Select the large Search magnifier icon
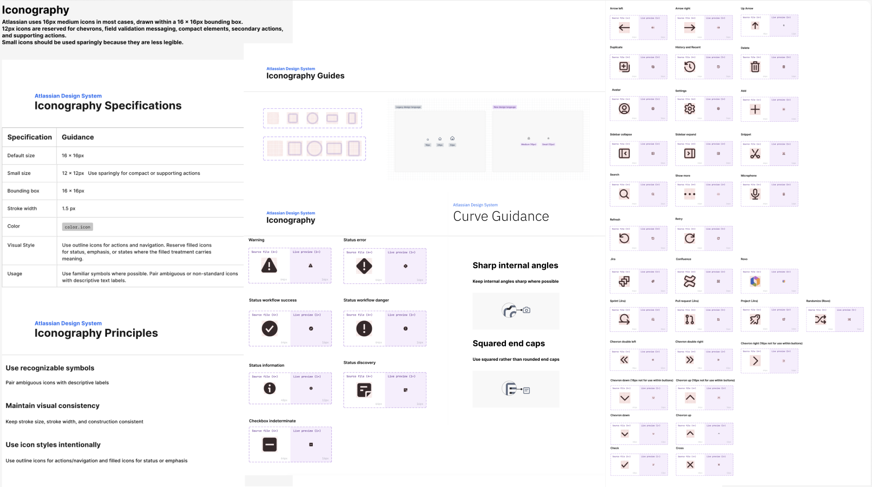Screen dimensions: 872x487 click(624, 194)
